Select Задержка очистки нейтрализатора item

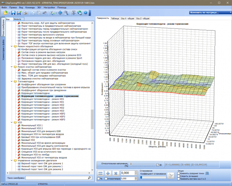(x=40, y=78)
